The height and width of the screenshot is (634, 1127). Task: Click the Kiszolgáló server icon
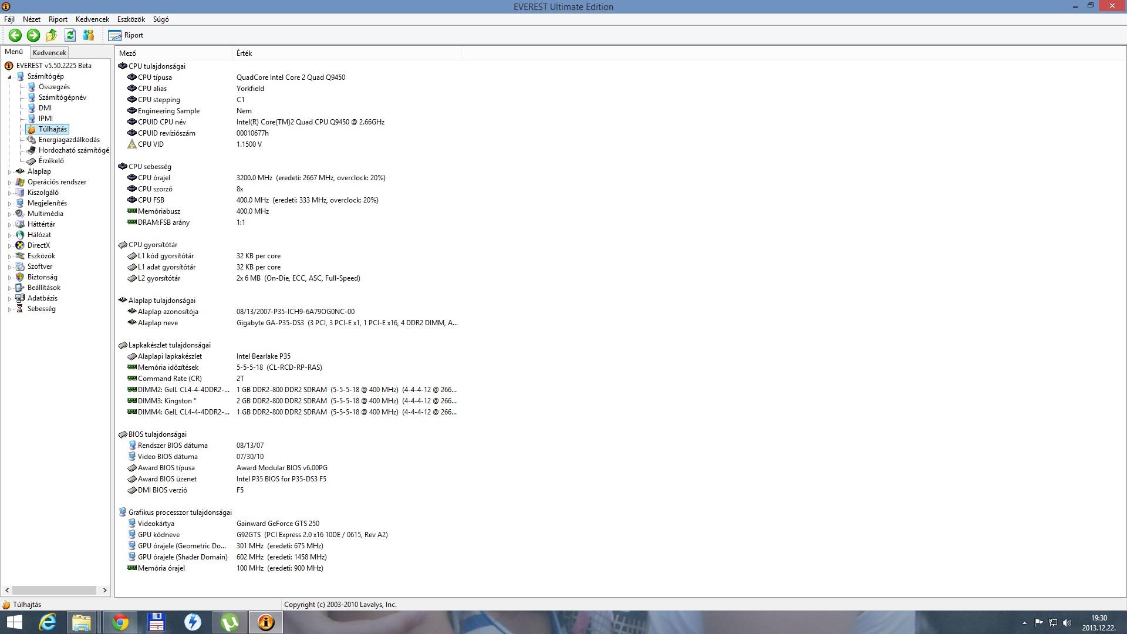(20, 193)
